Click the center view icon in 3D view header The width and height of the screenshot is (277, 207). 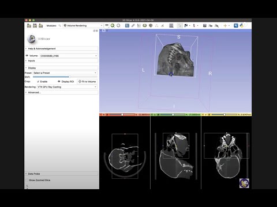[107, 30]
